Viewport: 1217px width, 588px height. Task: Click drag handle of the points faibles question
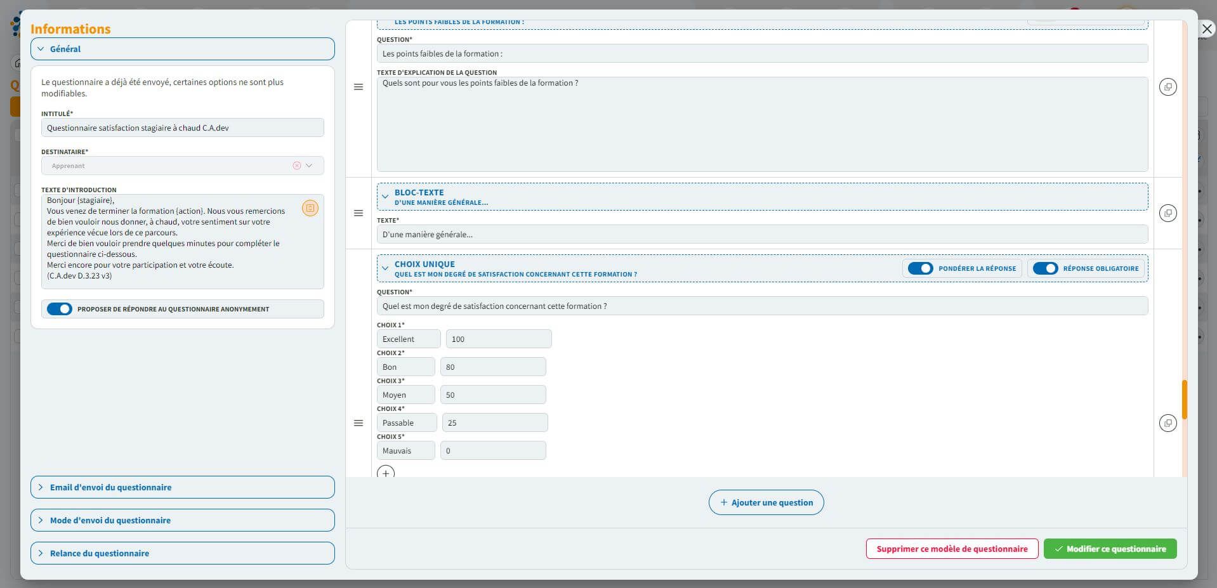[x=359, y=87]
